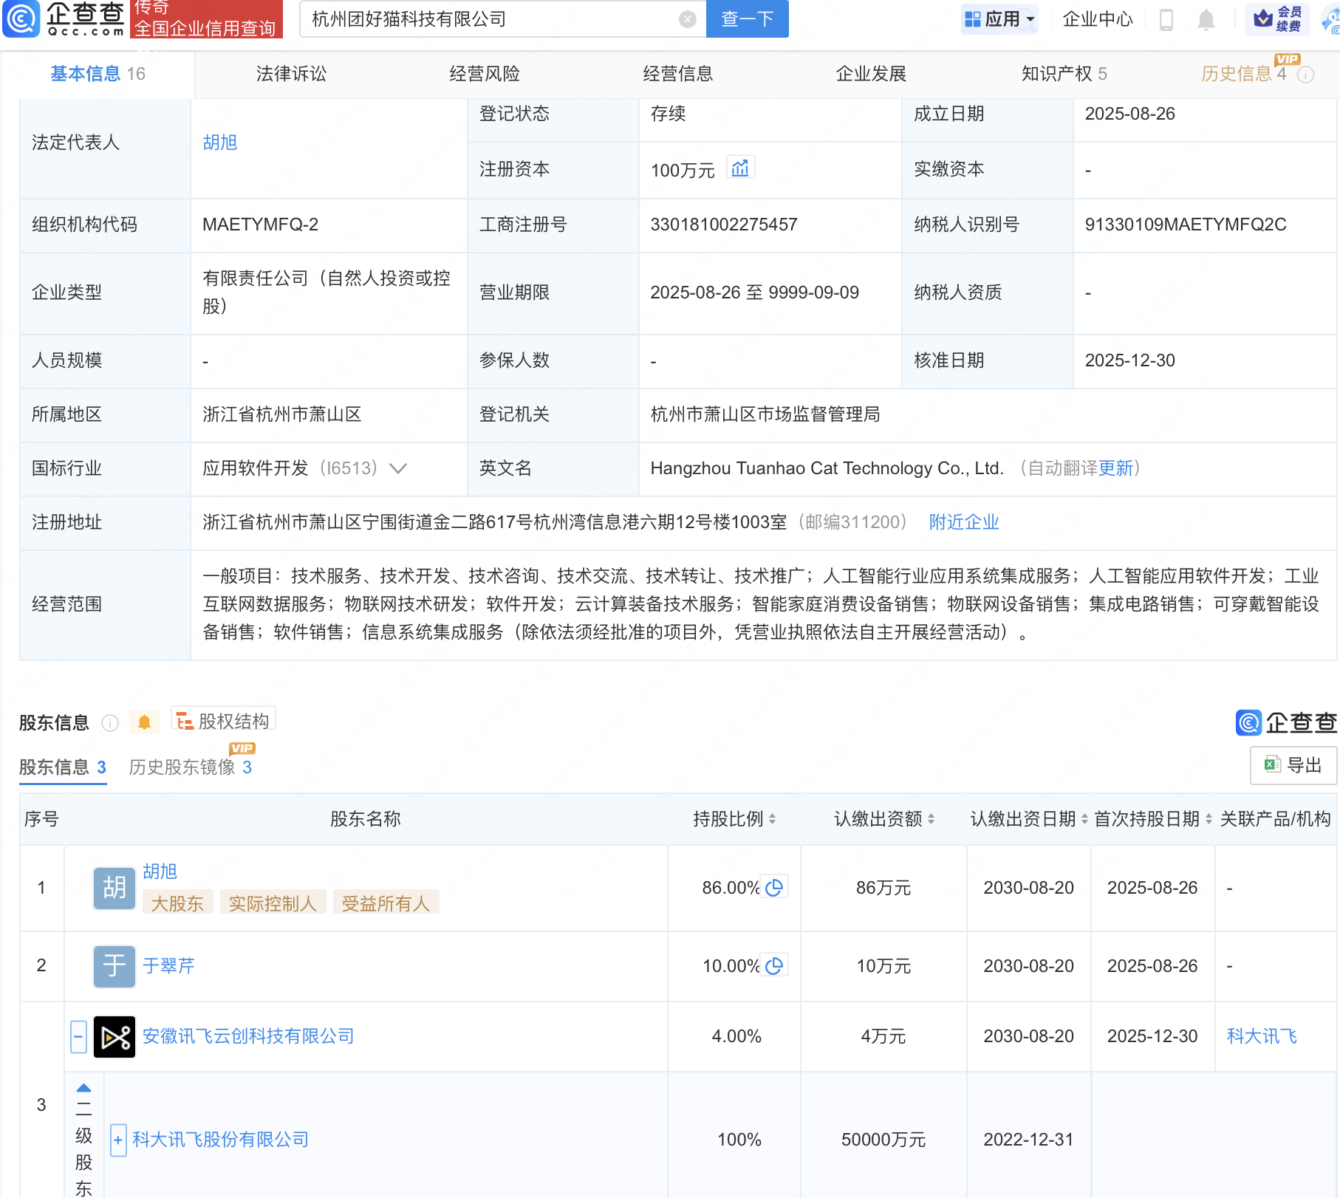Click the 查一下 search button
Viewport: 1340px width, 1198px height.
pos(747,19)
